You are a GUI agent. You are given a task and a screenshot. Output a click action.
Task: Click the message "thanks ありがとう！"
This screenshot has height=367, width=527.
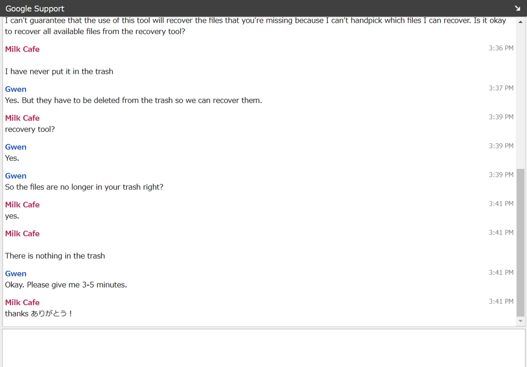39,313
